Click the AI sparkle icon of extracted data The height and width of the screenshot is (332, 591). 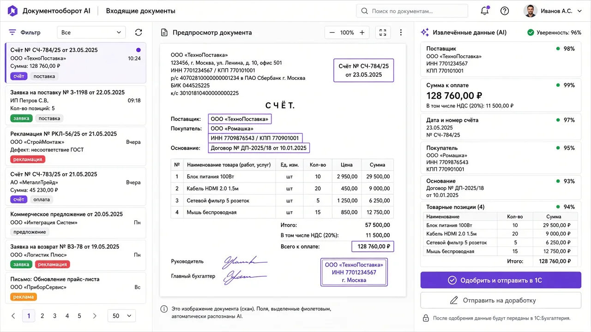click(x=425, y=32)
